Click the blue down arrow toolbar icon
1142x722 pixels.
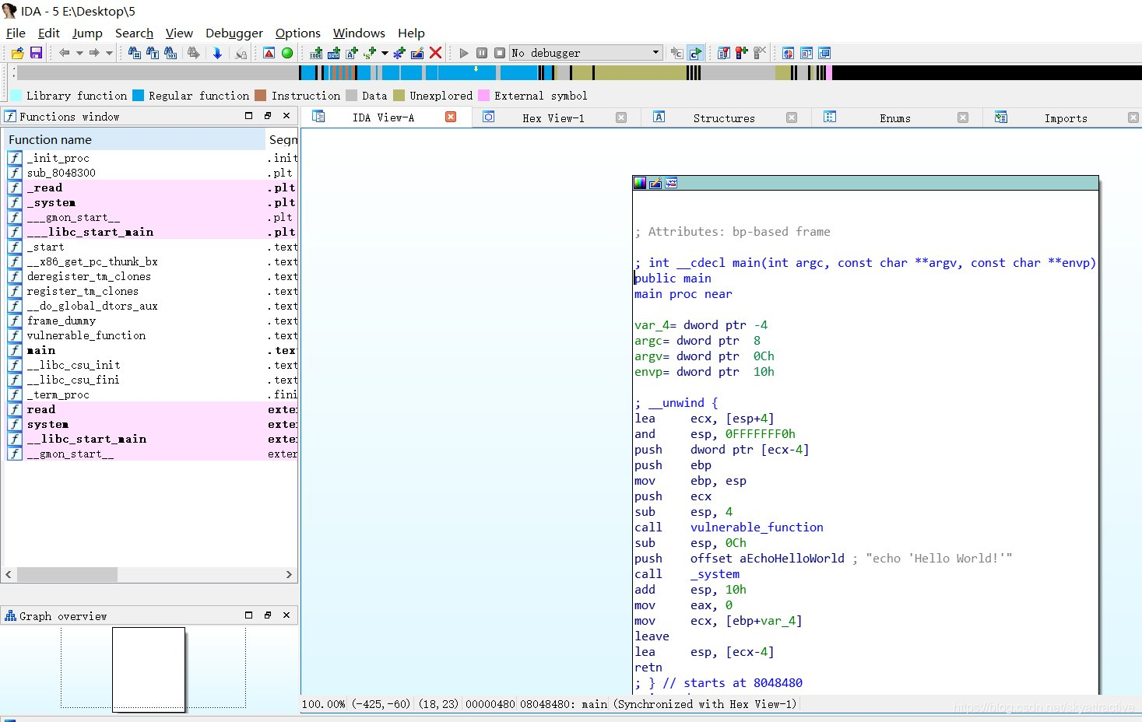pos(217,53)
